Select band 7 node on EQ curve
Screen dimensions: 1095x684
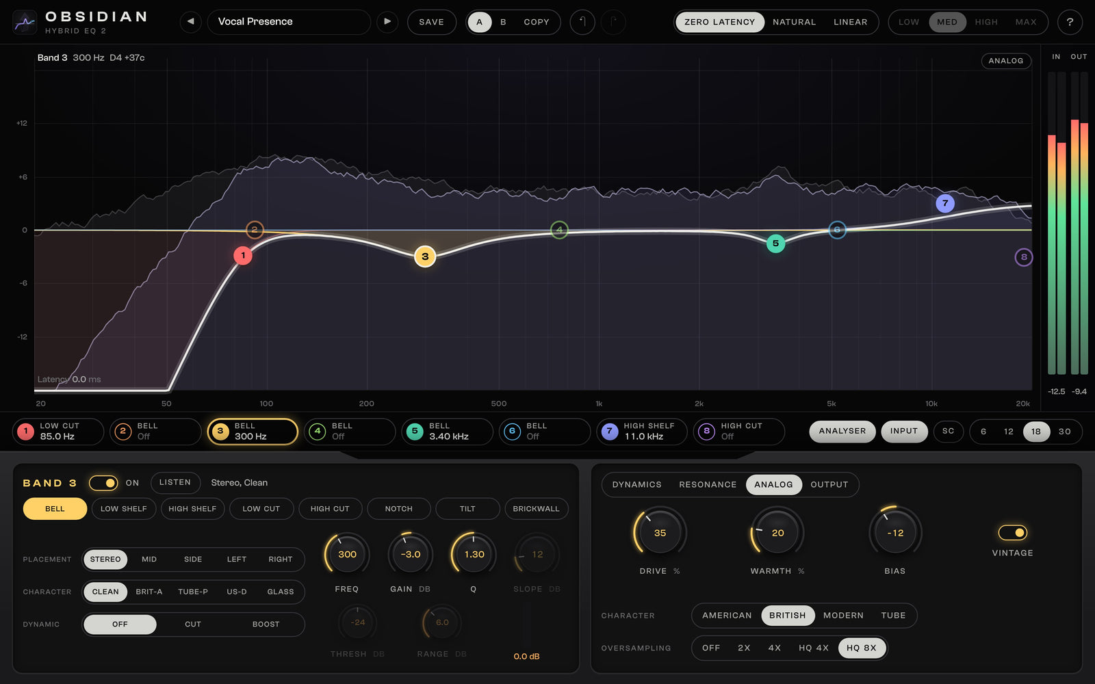[945, 203]
